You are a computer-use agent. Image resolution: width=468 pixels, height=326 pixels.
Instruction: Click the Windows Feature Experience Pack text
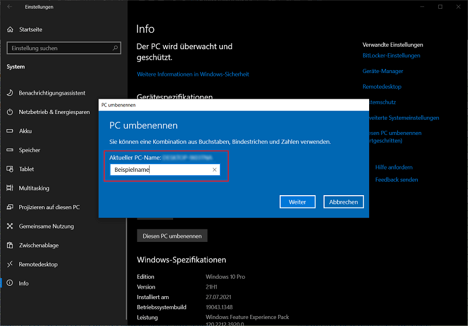tap(247, 317)
